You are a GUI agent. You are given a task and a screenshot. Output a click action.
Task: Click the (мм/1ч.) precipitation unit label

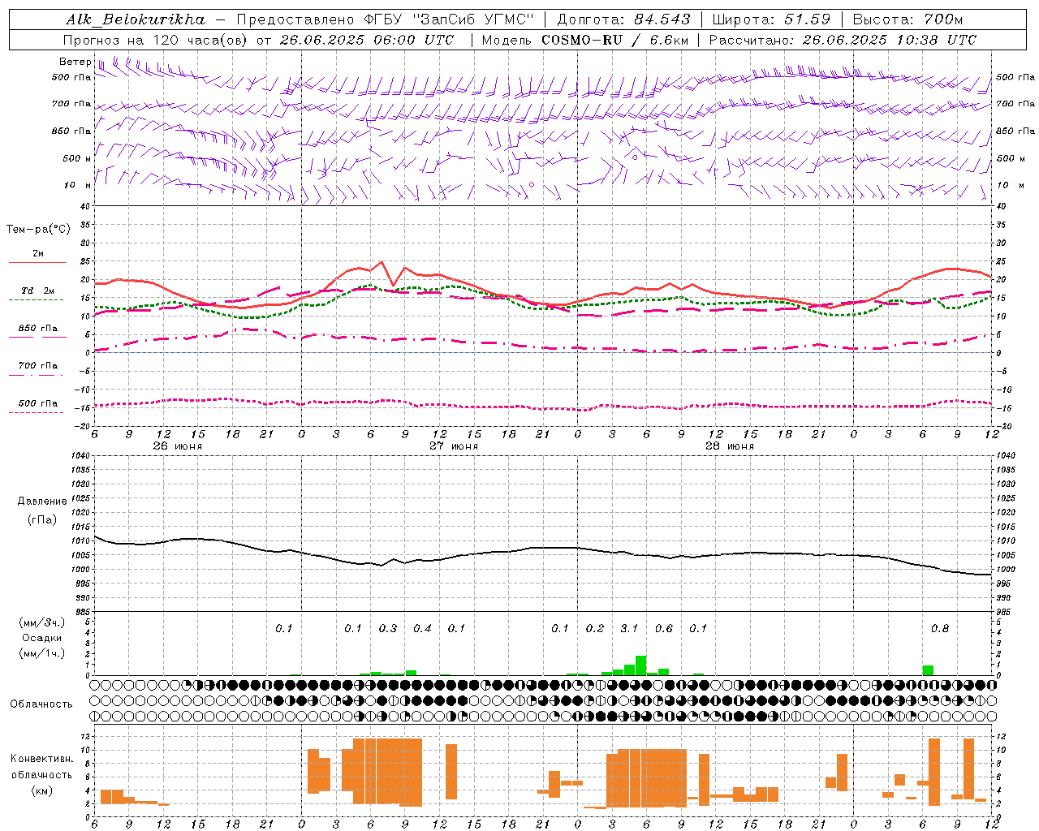tap(42, 653)
